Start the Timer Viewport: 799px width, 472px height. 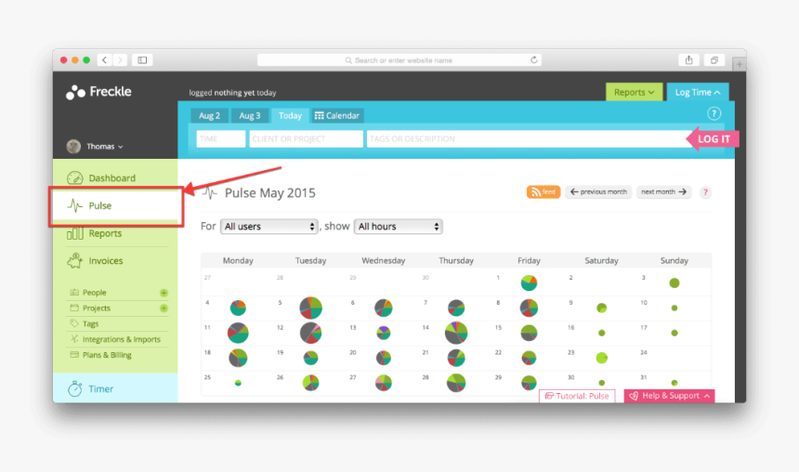pyautogui.click(x=115, y=388)
